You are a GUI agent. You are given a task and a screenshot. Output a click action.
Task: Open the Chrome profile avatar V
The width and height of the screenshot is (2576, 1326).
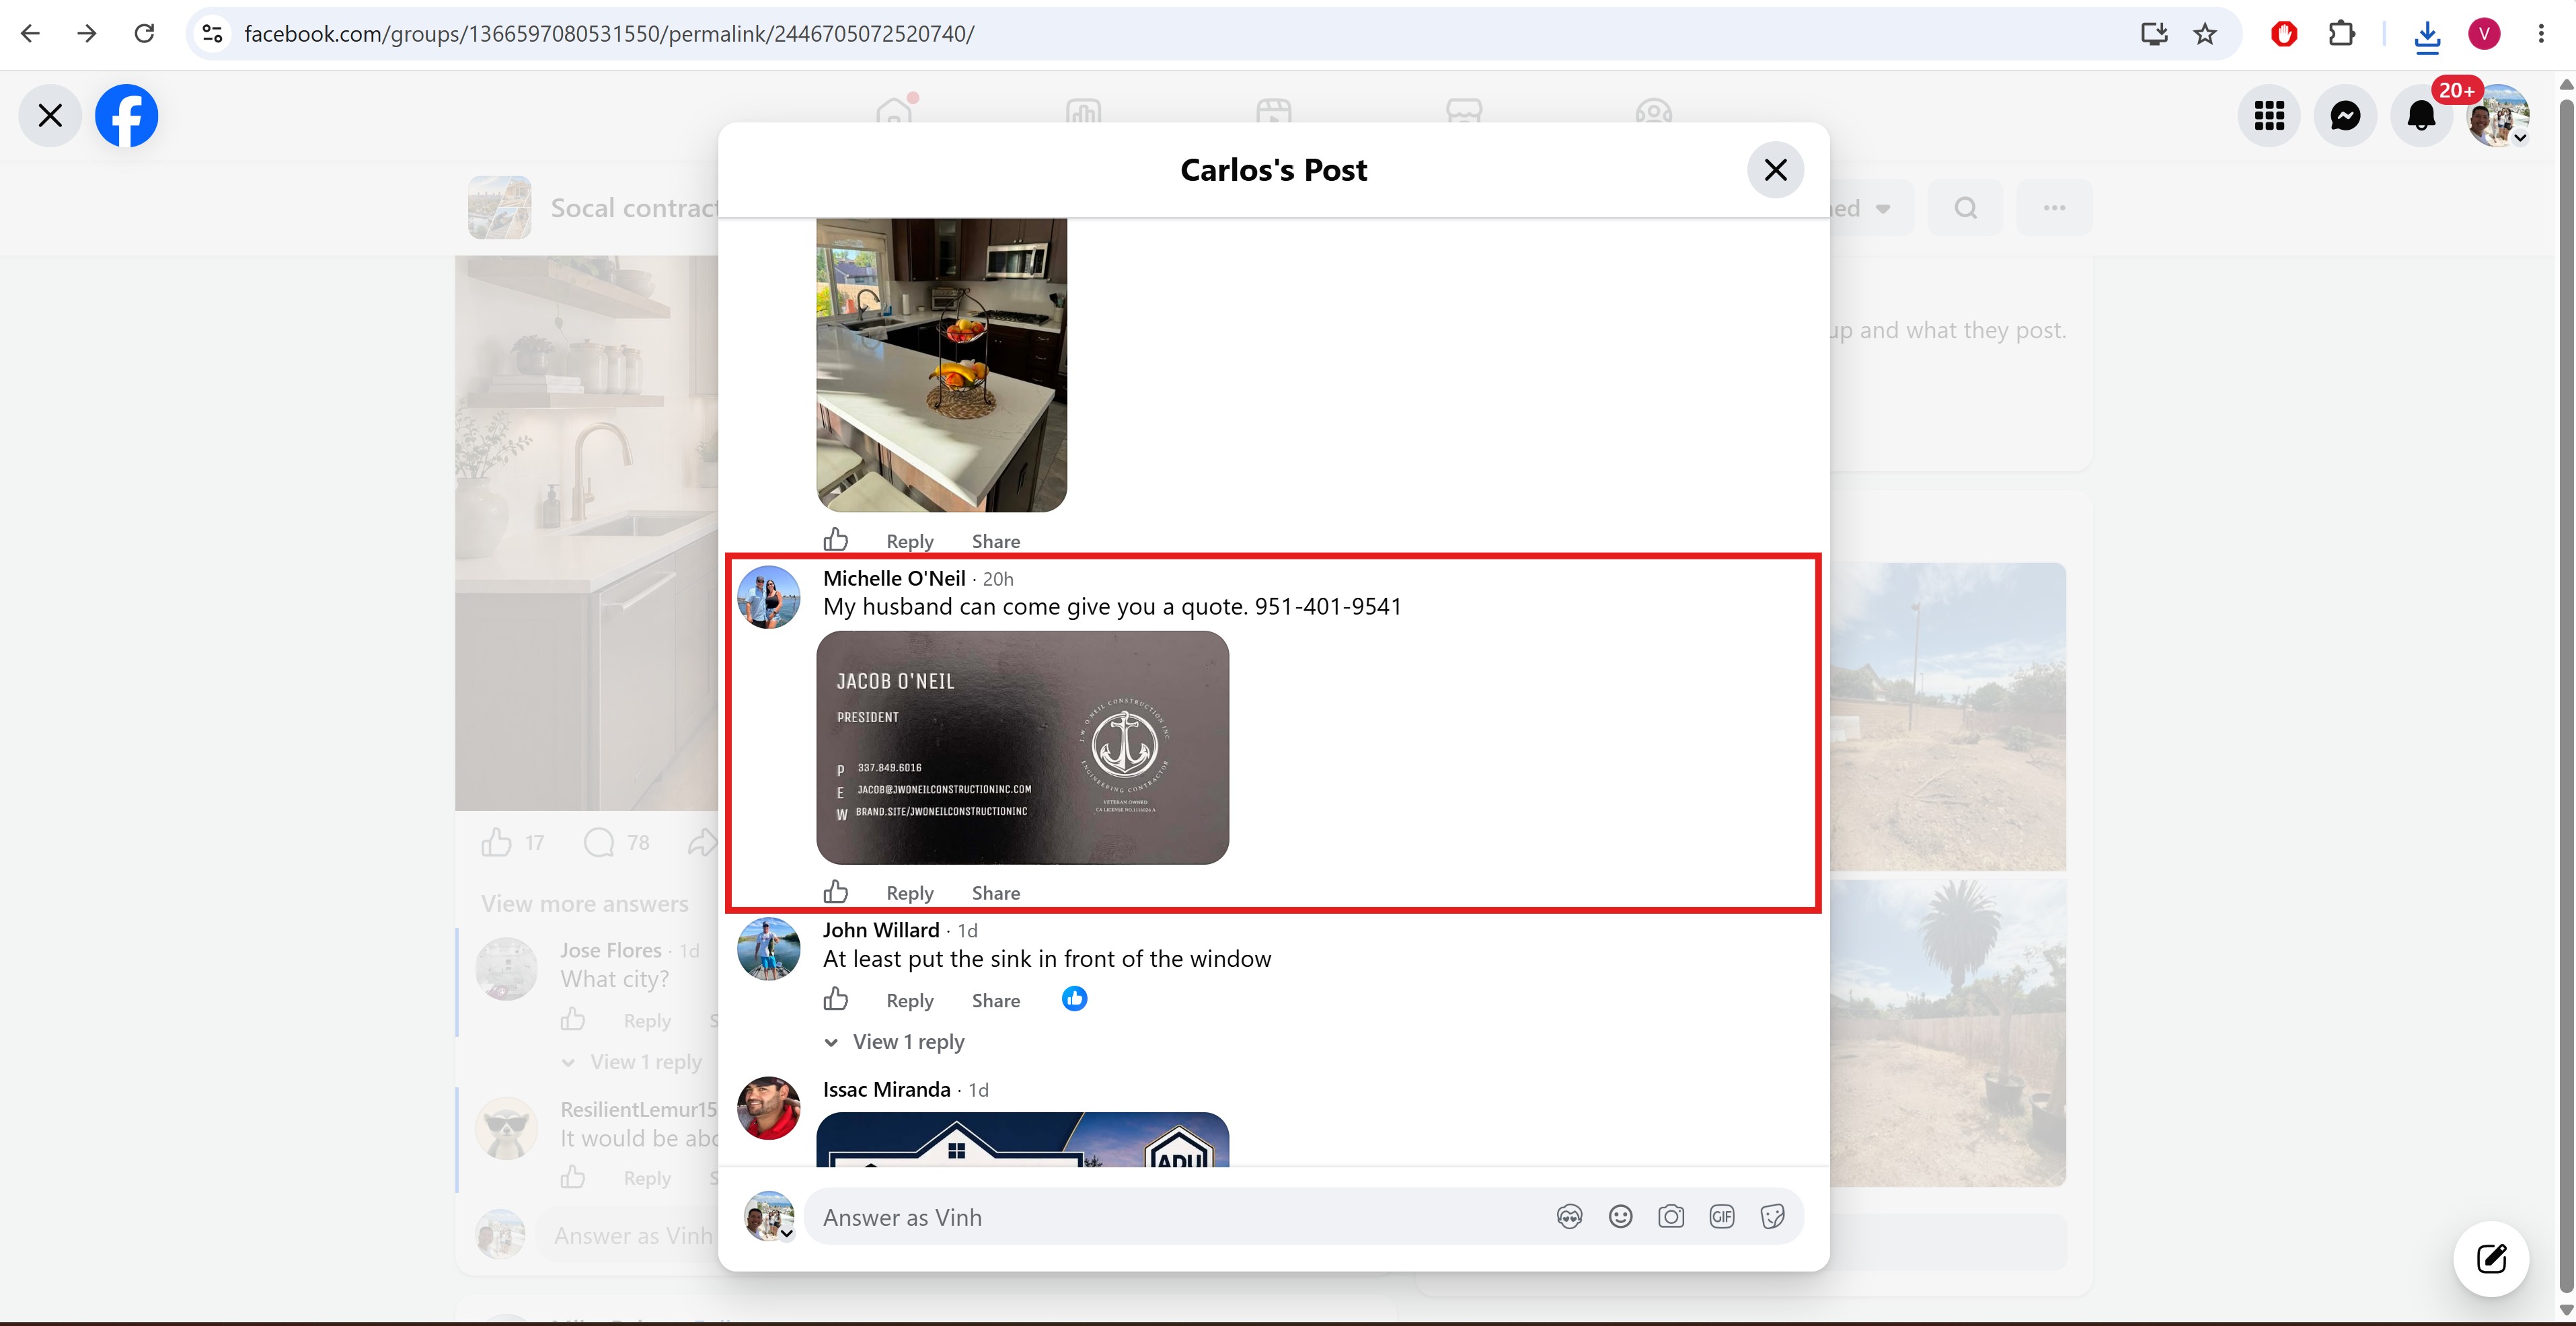tap(2484, 34)
